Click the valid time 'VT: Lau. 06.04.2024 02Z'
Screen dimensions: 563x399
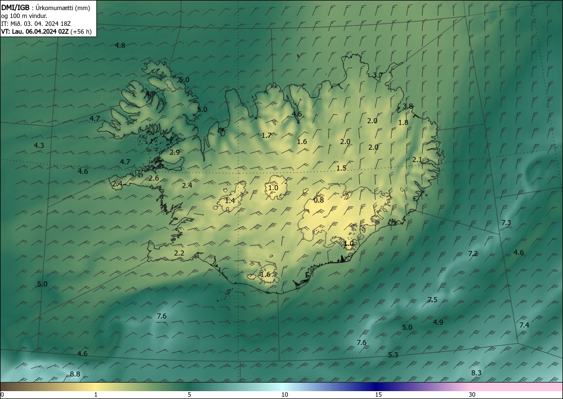pos(35,32)
